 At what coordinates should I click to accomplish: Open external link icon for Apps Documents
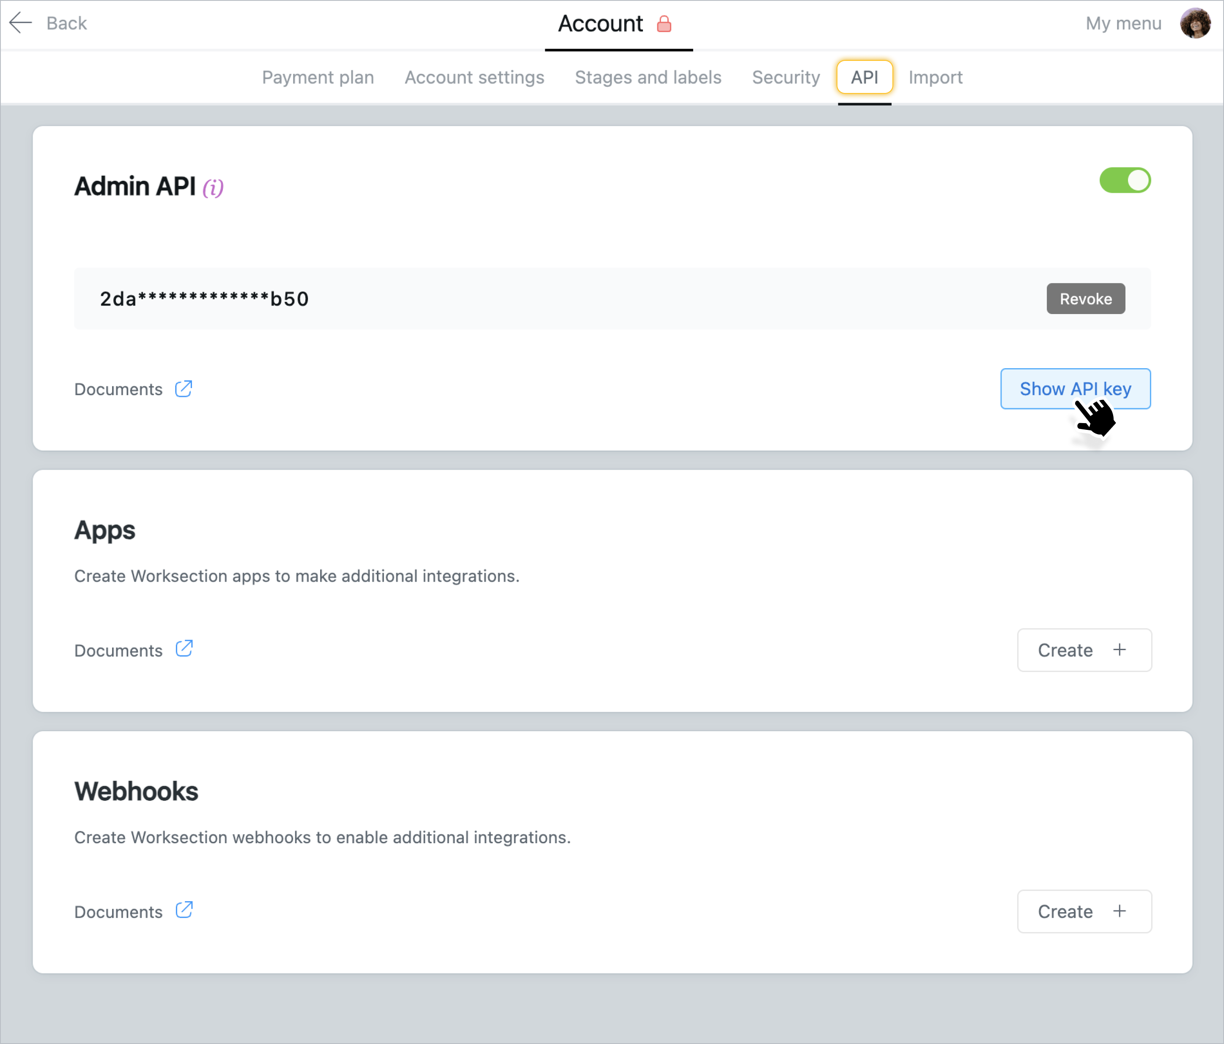(x=184, y=648)
